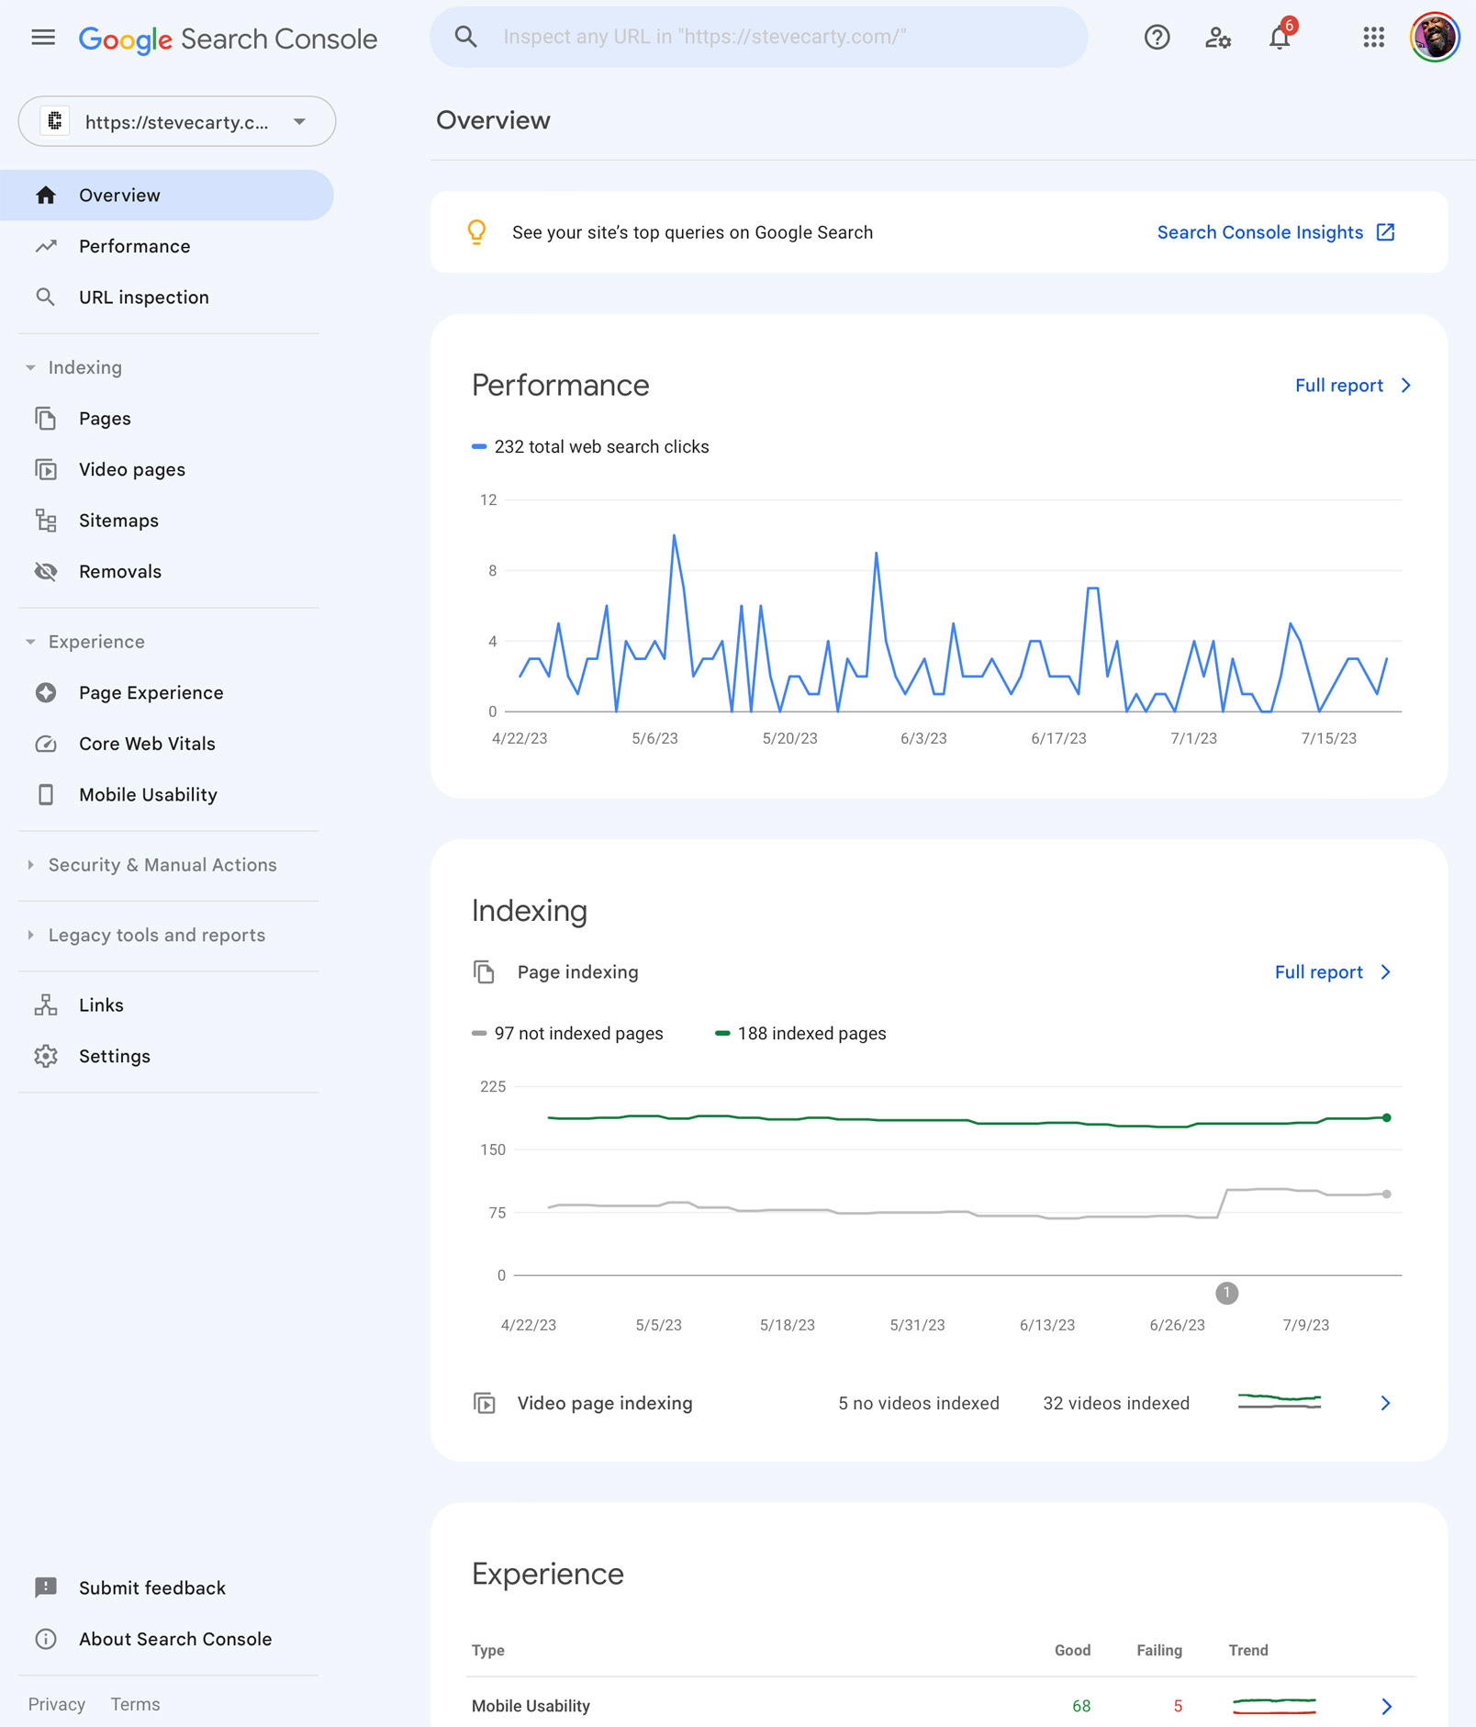This screenshot has width=1476, height=1727.
Task: Click the Mobile Usability Good count 68
Action: click(x=1081, y=1706)
